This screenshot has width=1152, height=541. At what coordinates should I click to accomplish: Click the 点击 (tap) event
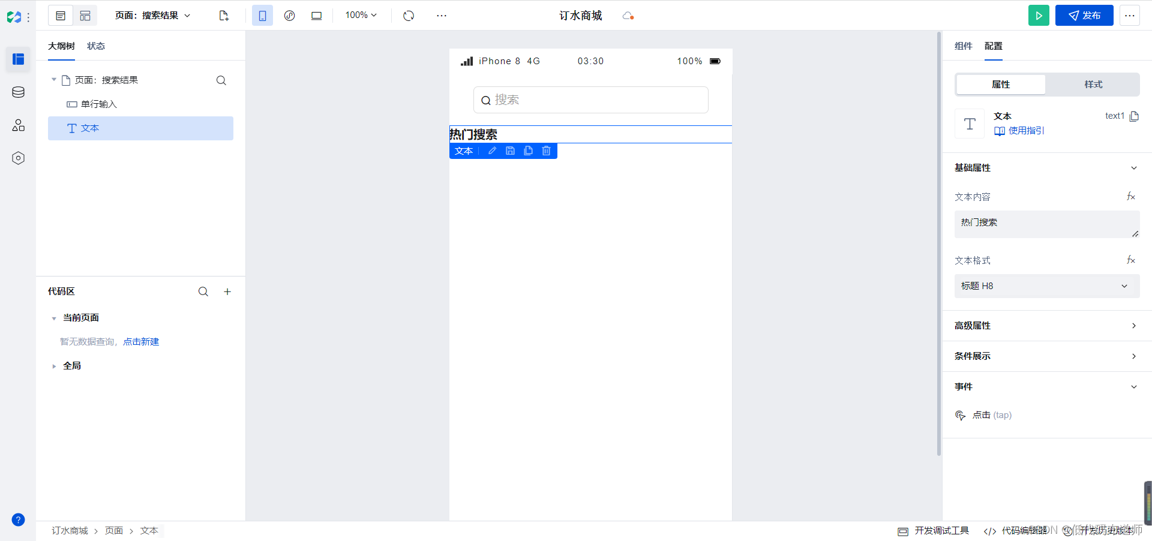984,415
